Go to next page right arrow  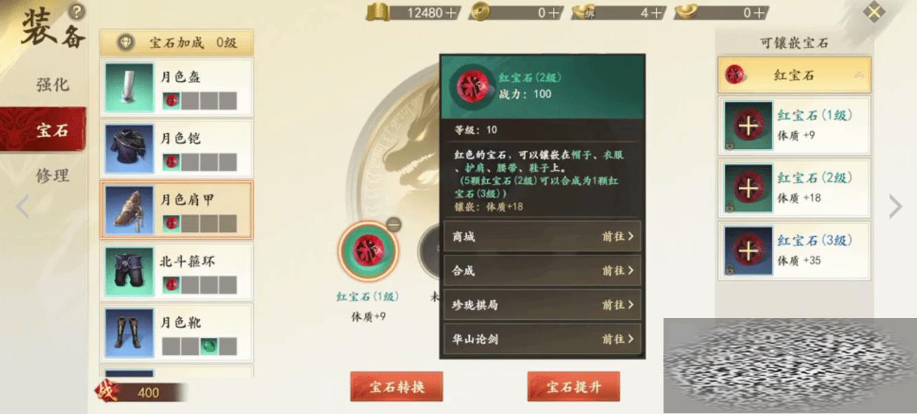click(x=895, y=206)
